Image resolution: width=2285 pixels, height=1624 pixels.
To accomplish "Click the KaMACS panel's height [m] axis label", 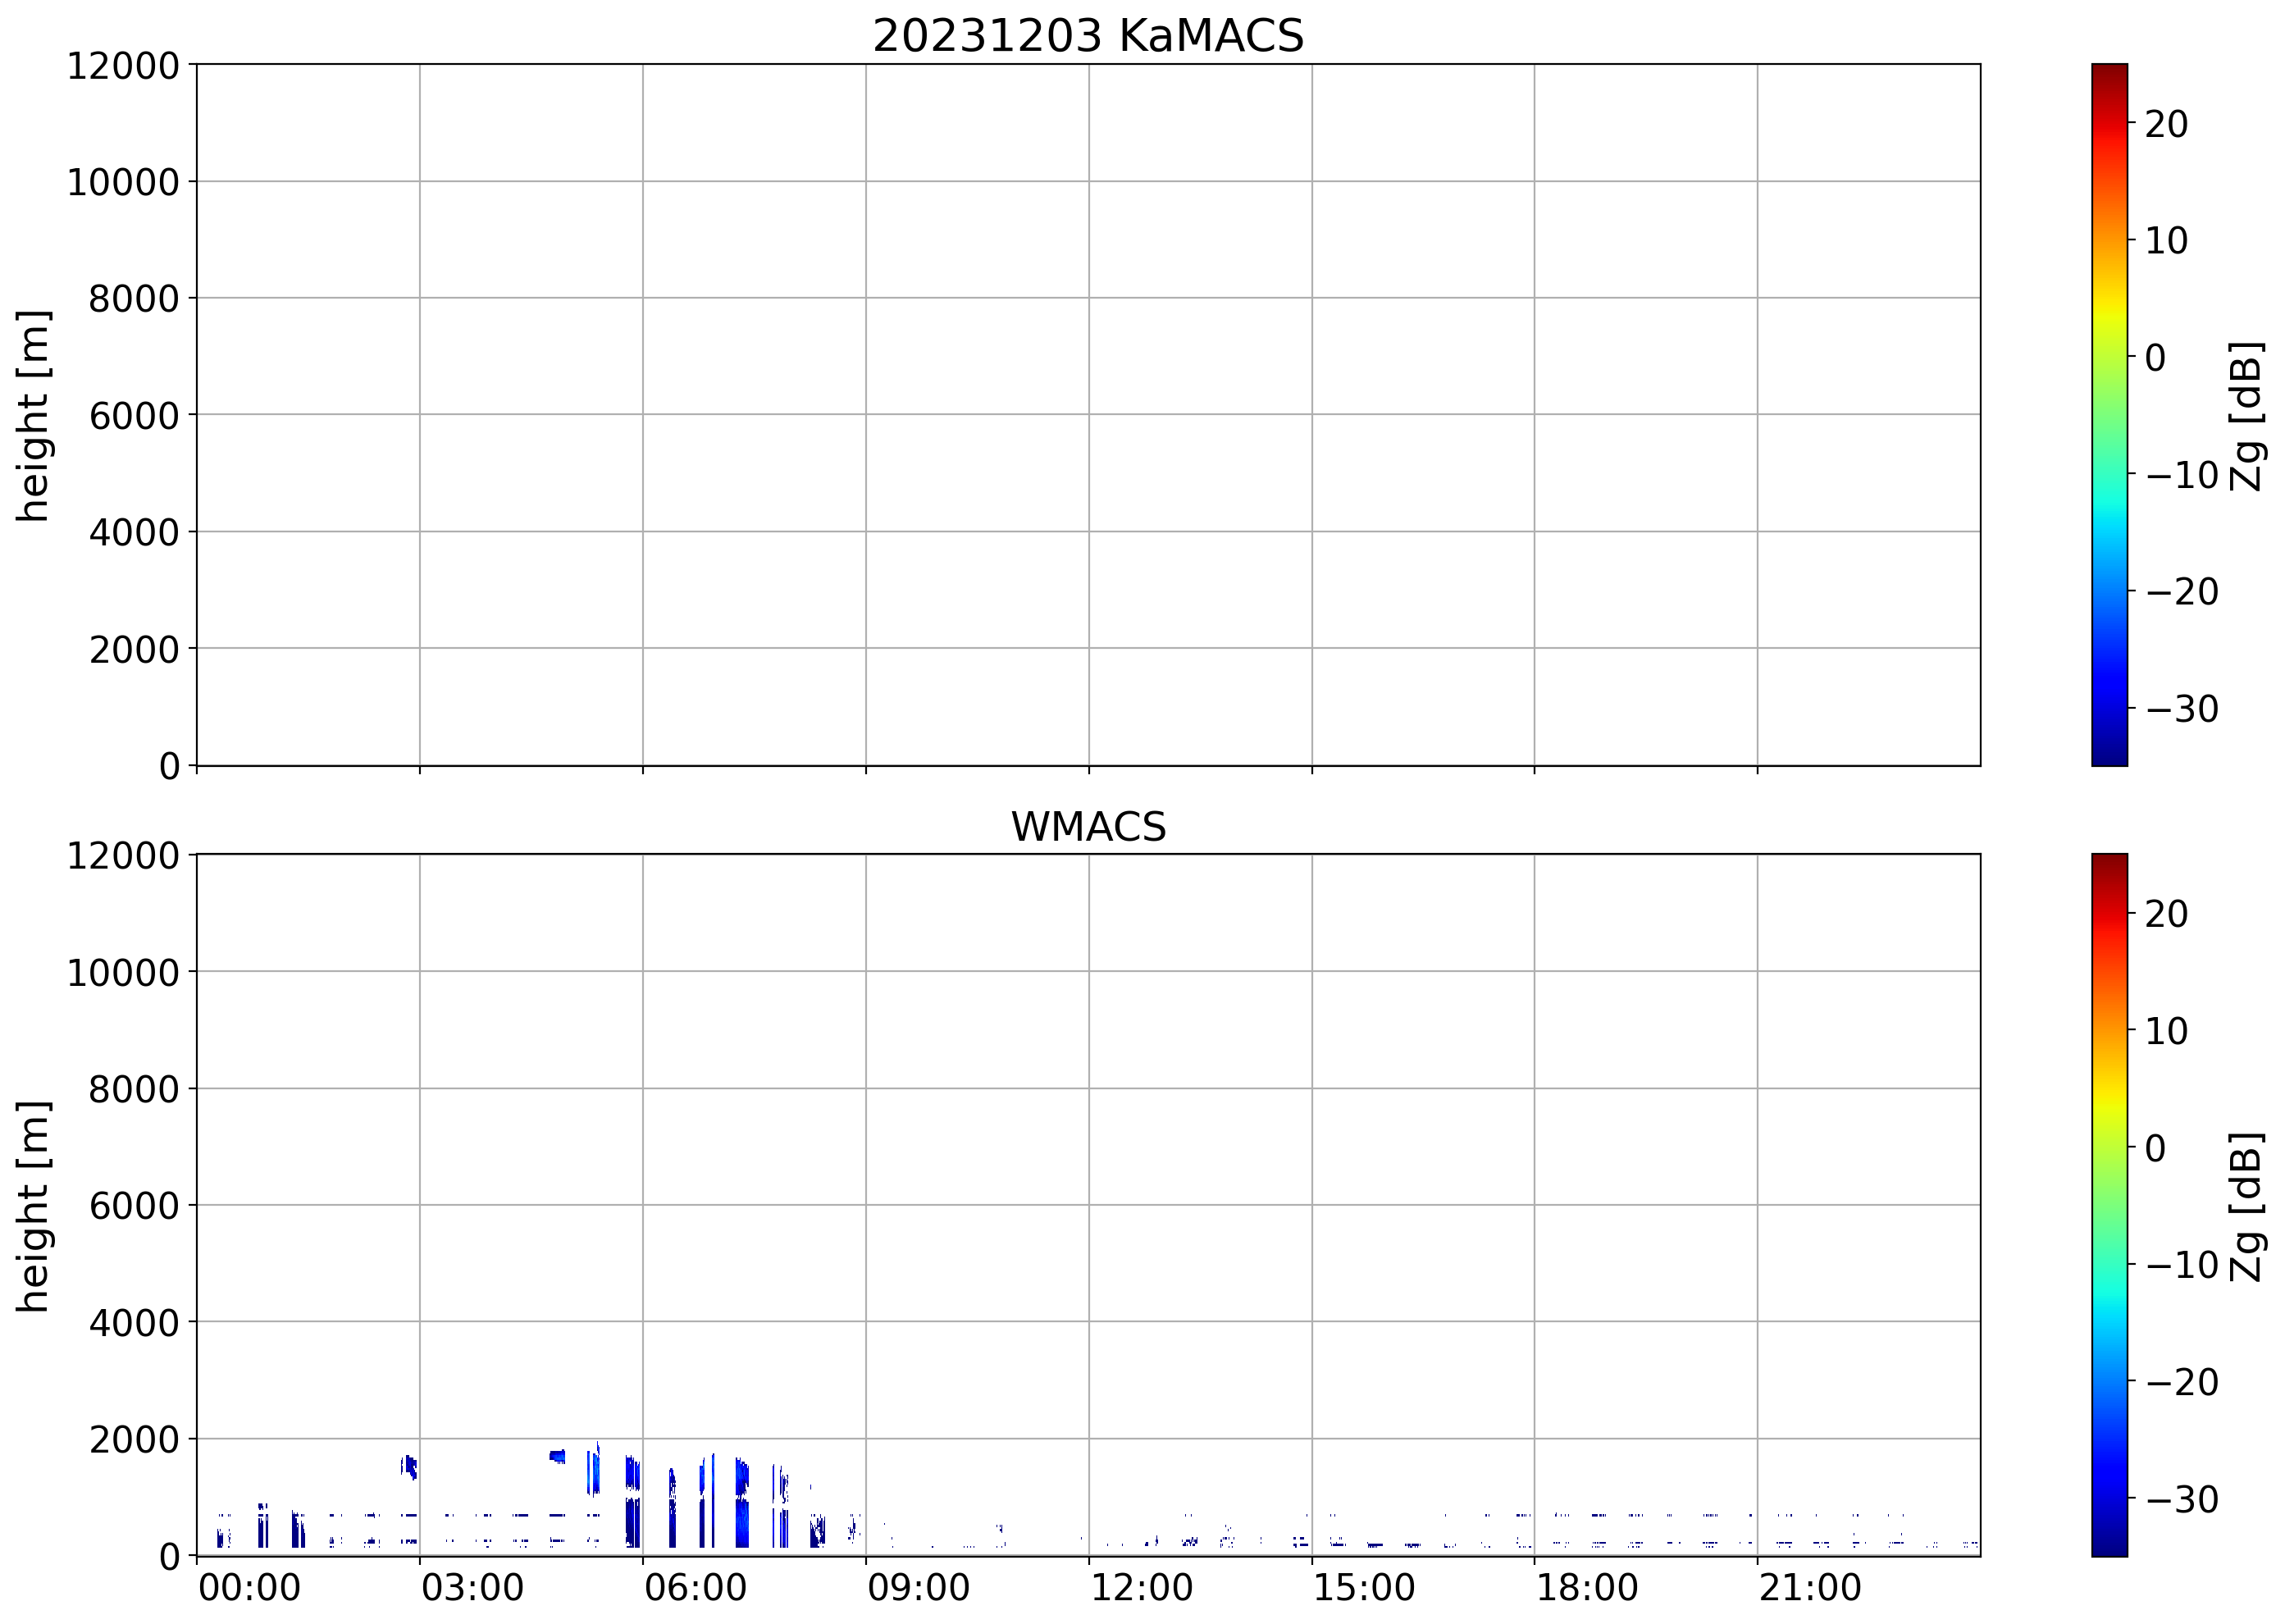I will (x=33, y=415).
